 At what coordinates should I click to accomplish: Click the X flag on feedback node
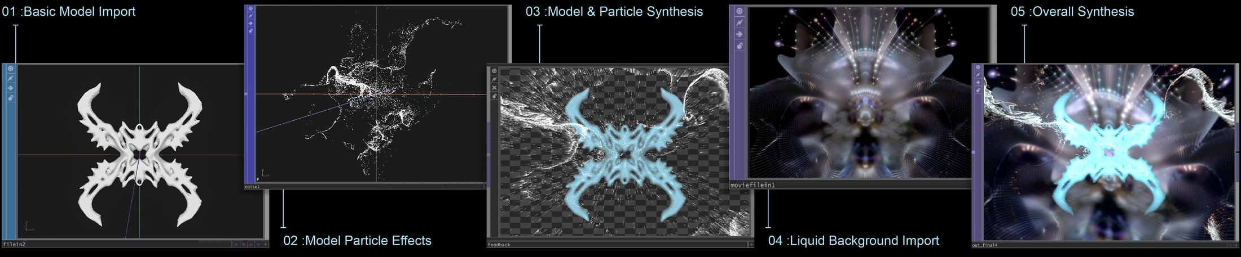pos(494,88)
